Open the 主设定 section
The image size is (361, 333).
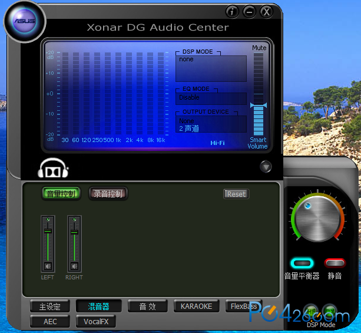(x=49, y=306)
